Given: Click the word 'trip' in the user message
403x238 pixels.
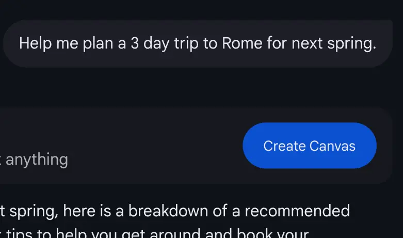Looking at the screenshot, I should [186, 43].
